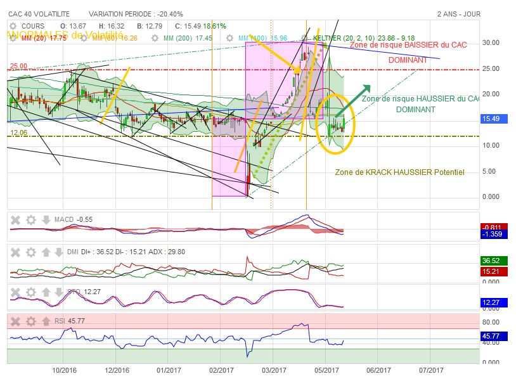This screenshot has height=381, width=516.
Task: Click the low value B: 12.79
Action: pos(150,26)
